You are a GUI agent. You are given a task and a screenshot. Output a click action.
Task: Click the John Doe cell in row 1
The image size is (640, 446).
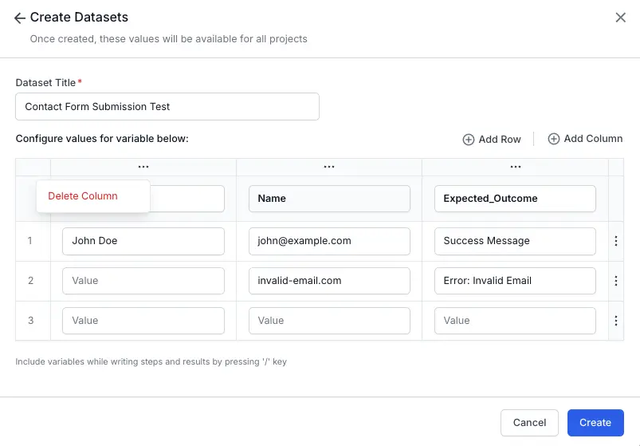143,241
